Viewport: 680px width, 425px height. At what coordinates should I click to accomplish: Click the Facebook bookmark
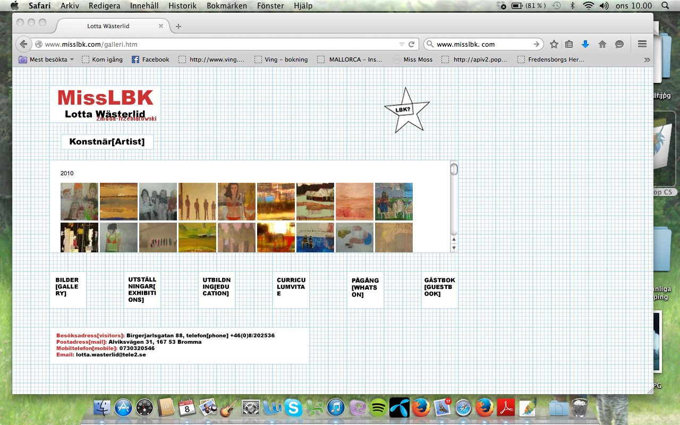click(x=150, y=59)
